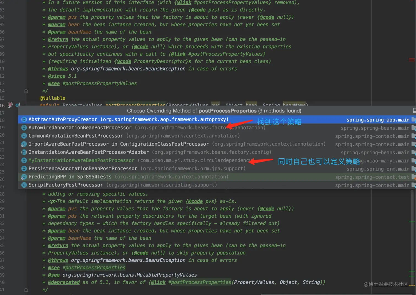Click the class icon beside CommonAnnotationBeanPostProcessor

24,136
